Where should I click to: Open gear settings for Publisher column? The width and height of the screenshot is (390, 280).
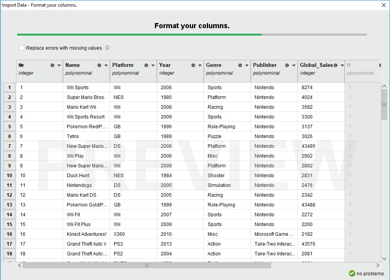tap(287, 65)
